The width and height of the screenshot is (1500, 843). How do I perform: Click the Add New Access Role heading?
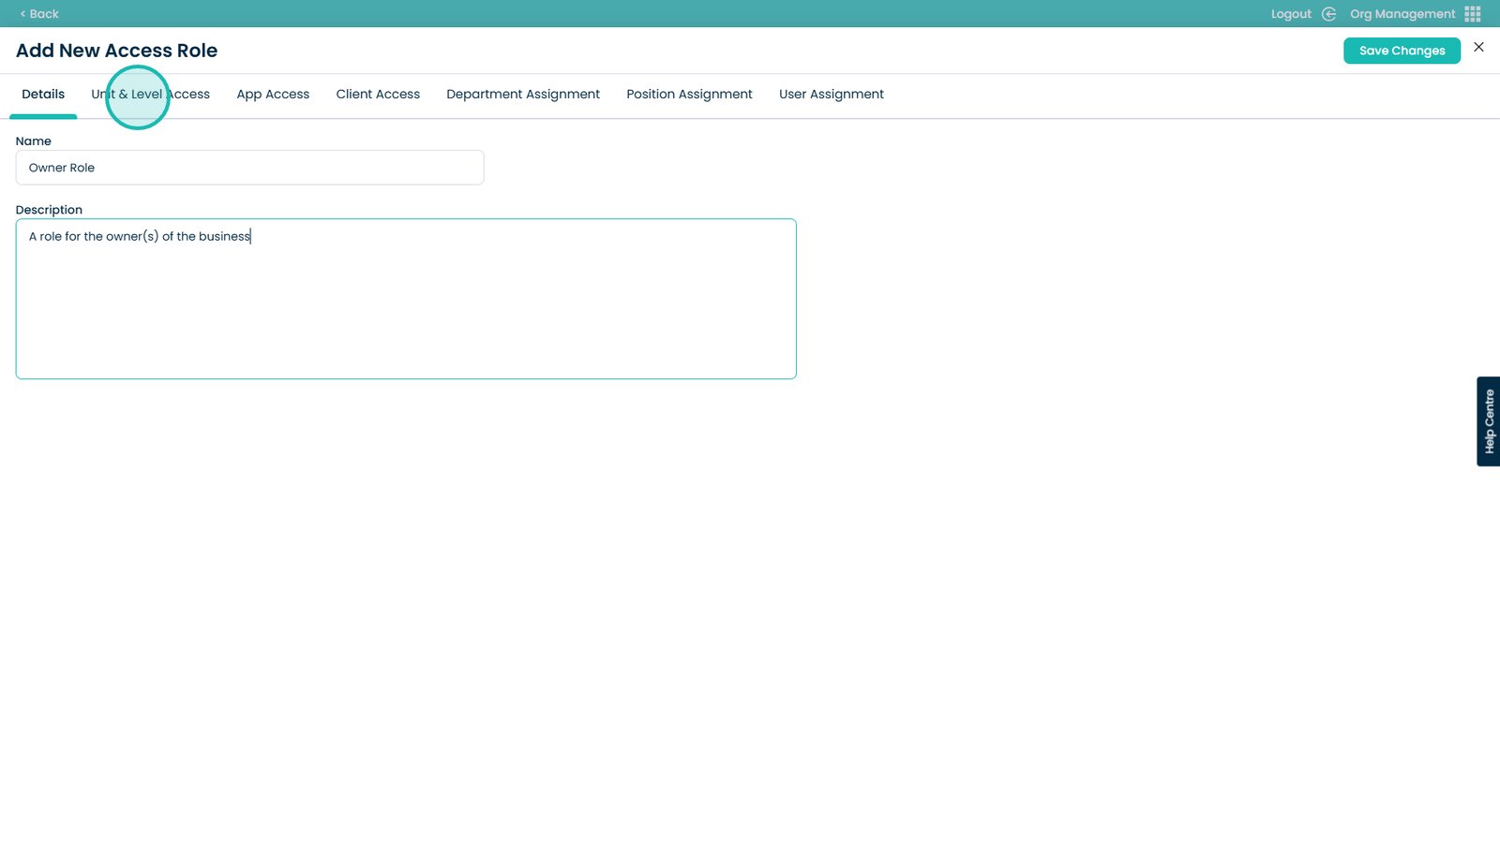click(116, 51)
